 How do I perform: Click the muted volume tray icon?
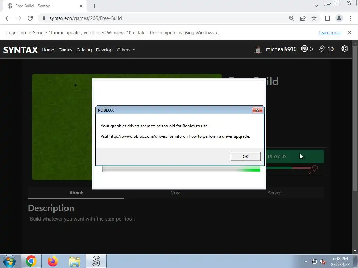coord(323,262)
